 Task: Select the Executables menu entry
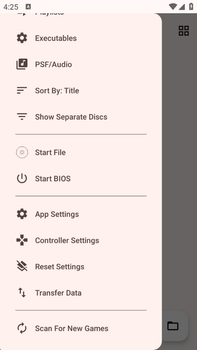pos(81,38)
